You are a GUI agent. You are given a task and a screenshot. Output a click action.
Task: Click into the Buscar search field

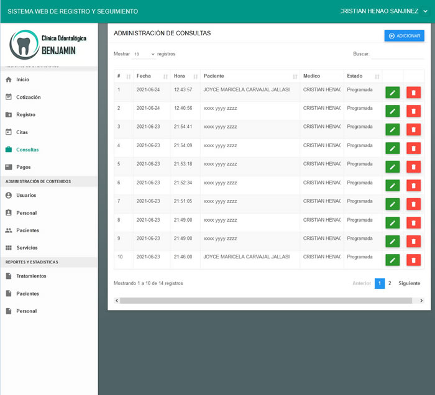398,54
